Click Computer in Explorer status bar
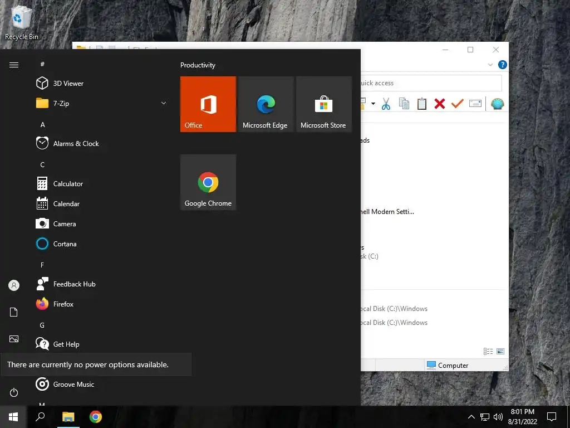Screen dimensions: 570x428 click(x=448, y=365)
